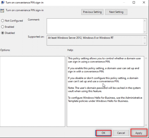Minimize the policy dialog window
This screenshot has width=149, height=138.
(124, 2)
